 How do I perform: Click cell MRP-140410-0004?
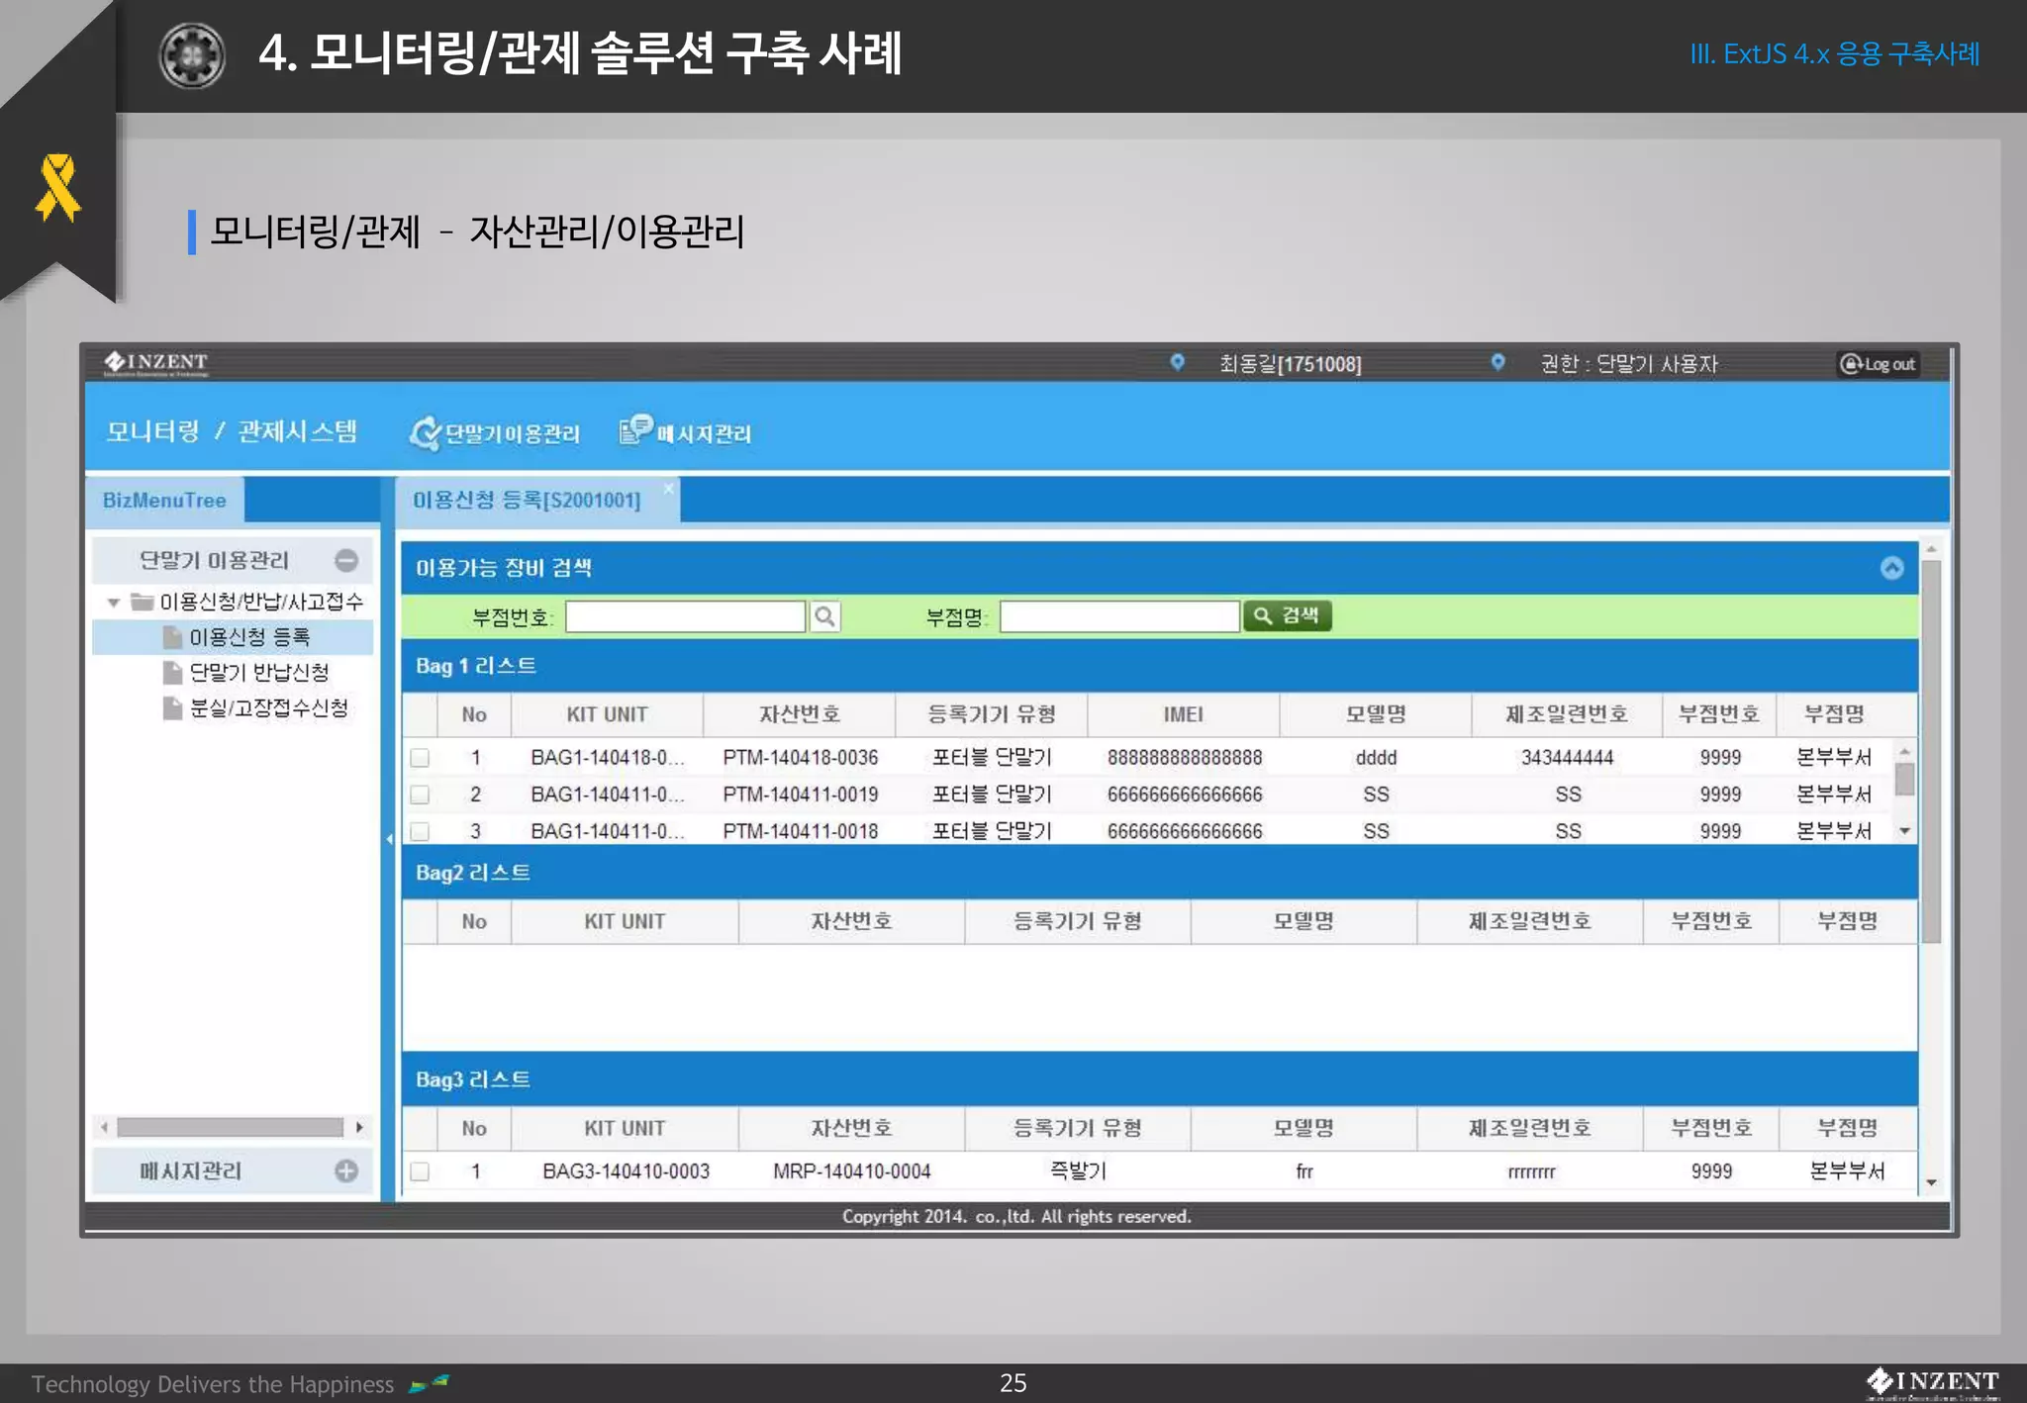(852, 1171)
